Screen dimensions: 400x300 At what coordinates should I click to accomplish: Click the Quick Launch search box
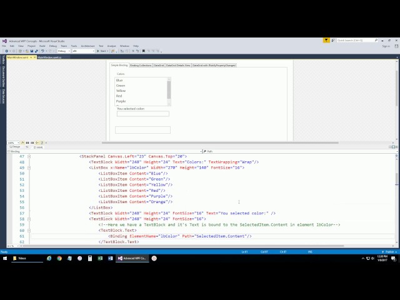click(357, 40)
